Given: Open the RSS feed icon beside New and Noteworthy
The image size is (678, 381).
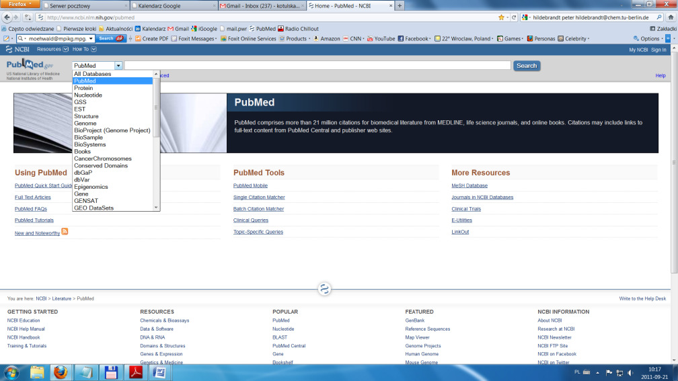Looking at the screenshot, I should 65,232.
